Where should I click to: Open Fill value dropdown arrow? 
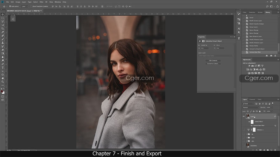(272, 111)
